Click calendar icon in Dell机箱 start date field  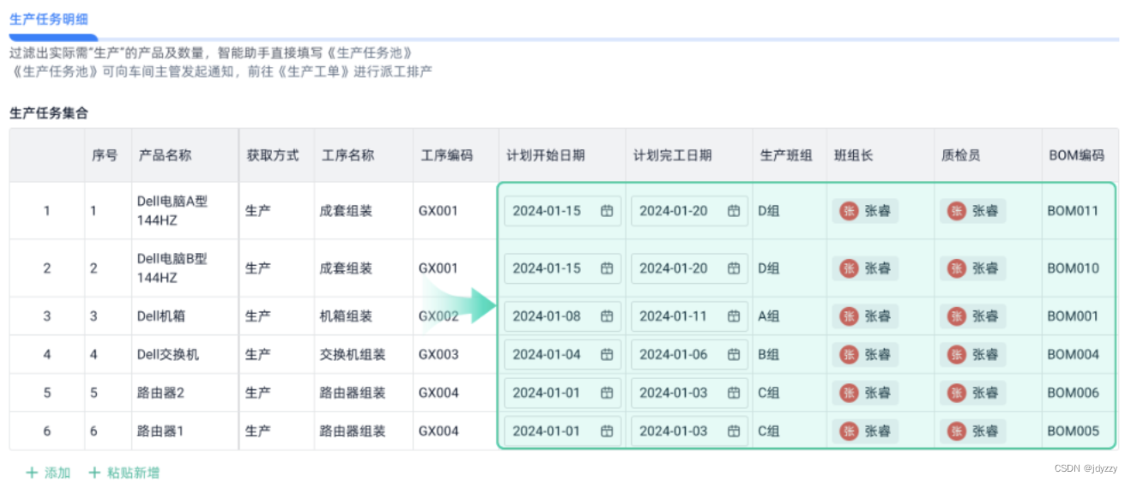(607, 316)
